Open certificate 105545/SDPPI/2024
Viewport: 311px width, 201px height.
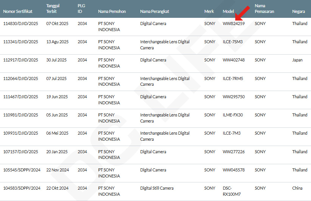(x=22, y=170)
